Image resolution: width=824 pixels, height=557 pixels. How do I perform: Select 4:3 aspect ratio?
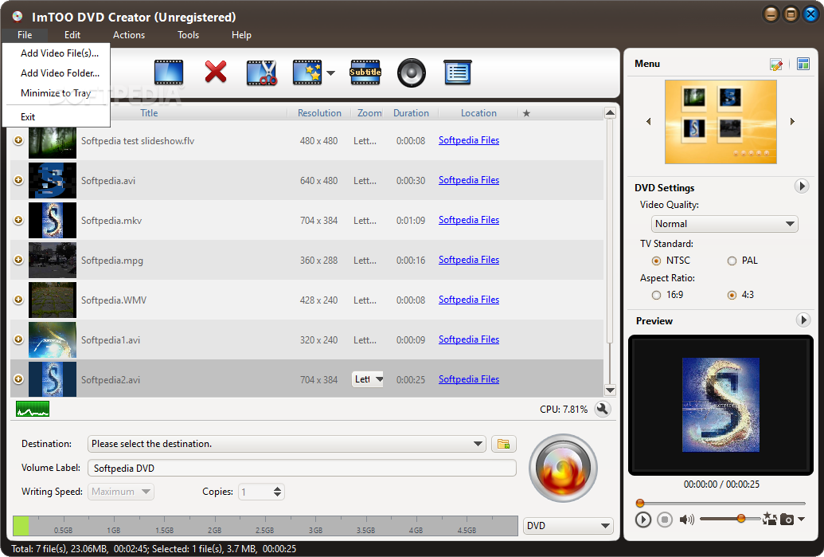[732, 295]
